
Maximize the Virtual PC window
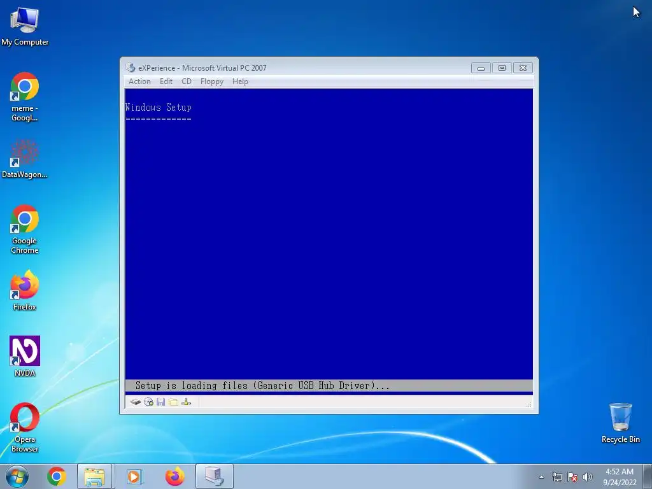(x=502, y=67)
